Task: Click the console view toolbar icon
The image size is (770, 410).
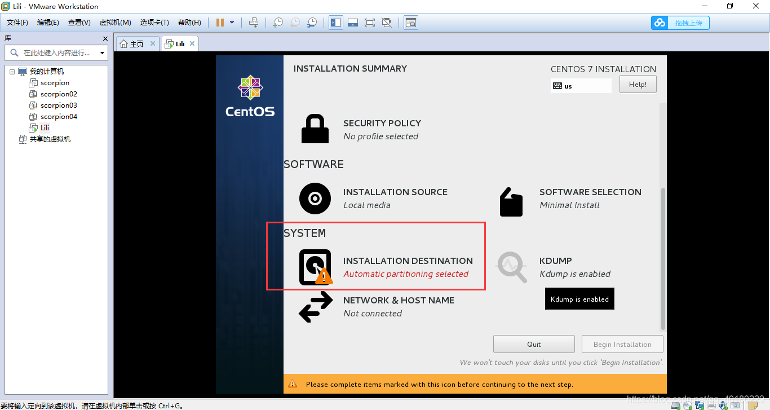Action: tap(411, 23)
